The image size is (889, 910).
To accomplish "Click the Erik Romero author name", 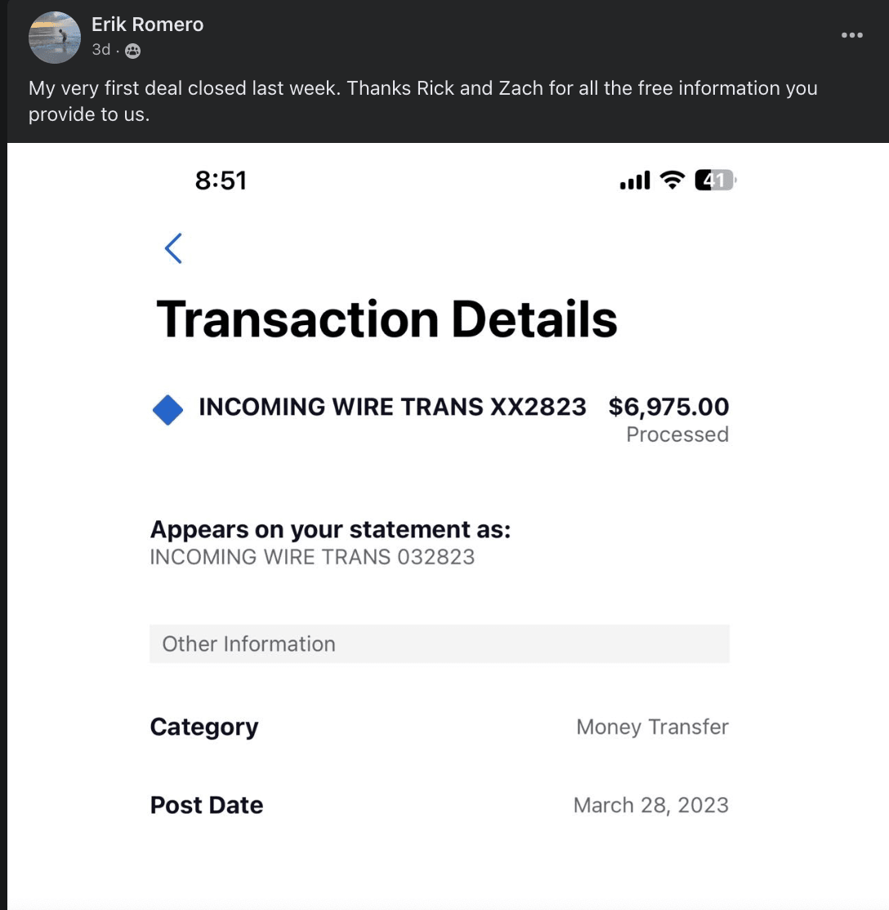I will pos(148,25).
